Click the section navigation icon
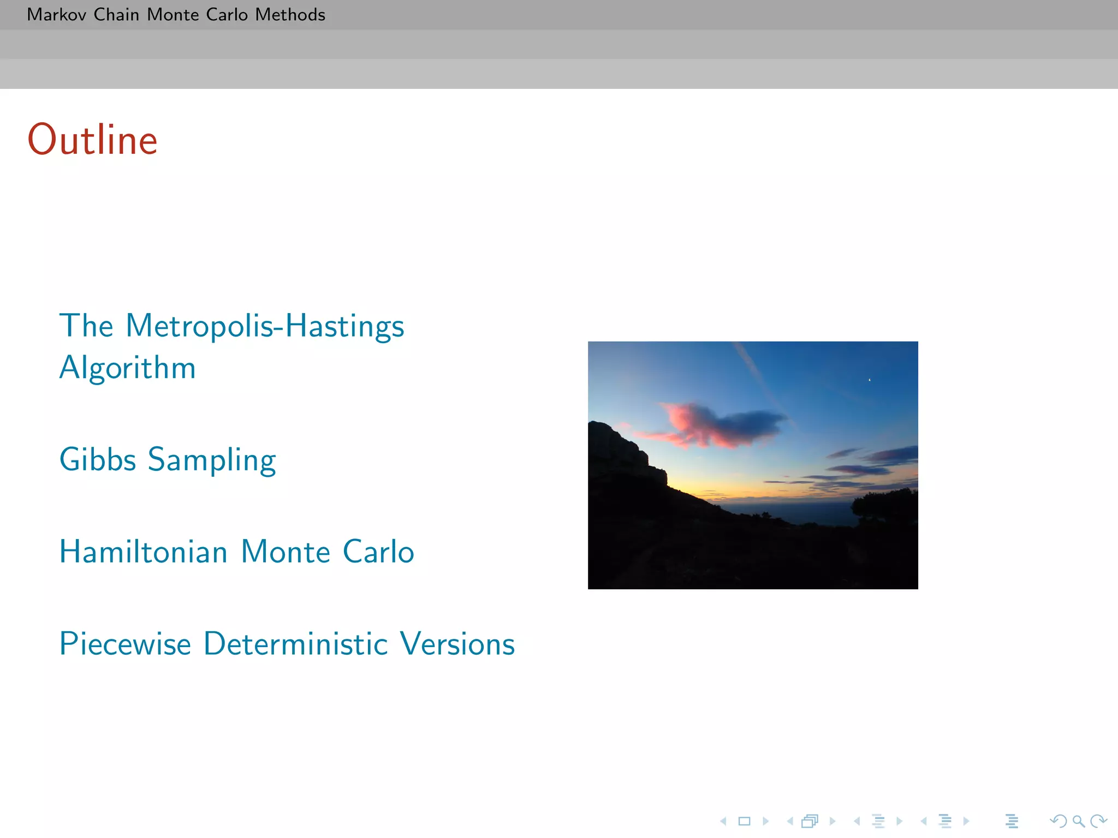This screenshot has width=1118, height=838. click(945, 821)
